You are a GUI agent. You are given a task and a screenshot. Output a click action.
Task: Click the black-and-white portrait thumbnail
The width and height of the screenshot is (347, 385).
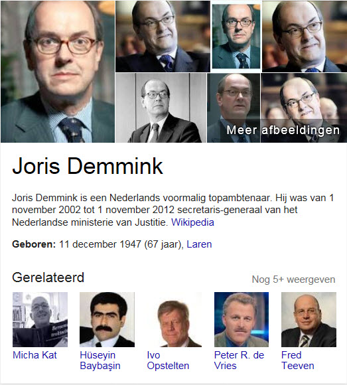point(161,108)
